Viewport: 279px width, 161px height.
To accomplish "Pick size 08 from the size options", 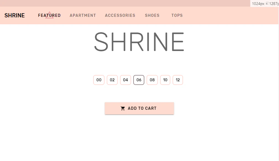I will coord(152,80).
